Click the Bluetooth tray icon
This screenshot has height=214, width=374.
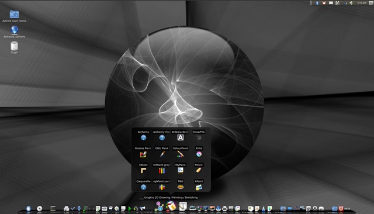click(x=317, y=3)
